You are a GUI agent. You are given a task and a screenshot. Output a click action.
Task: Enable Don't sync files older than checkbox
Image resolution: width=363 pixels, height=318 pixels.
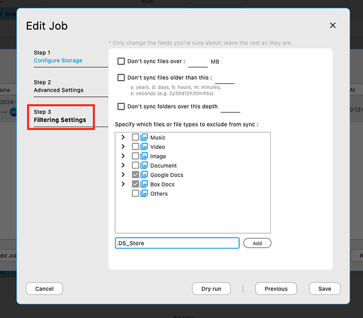(x=121, y=78)
